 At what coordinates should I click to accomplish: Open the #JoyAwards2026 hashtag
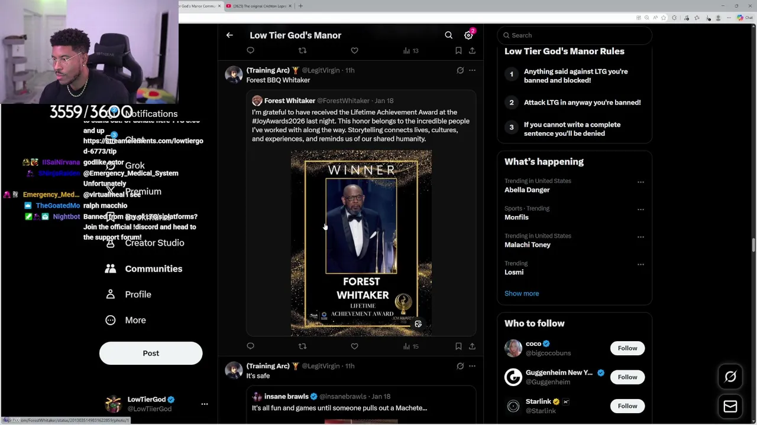(x=278, y=121)
